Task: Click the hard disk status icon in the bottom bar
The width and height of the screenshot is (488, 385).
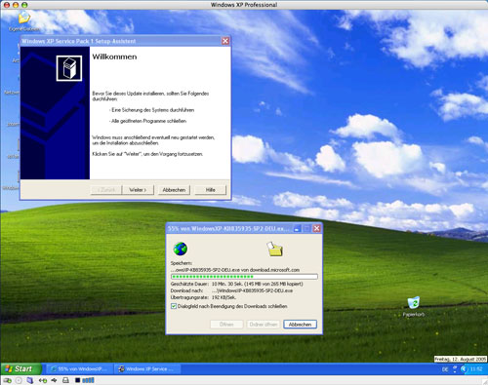Action: tap(7, 380)
